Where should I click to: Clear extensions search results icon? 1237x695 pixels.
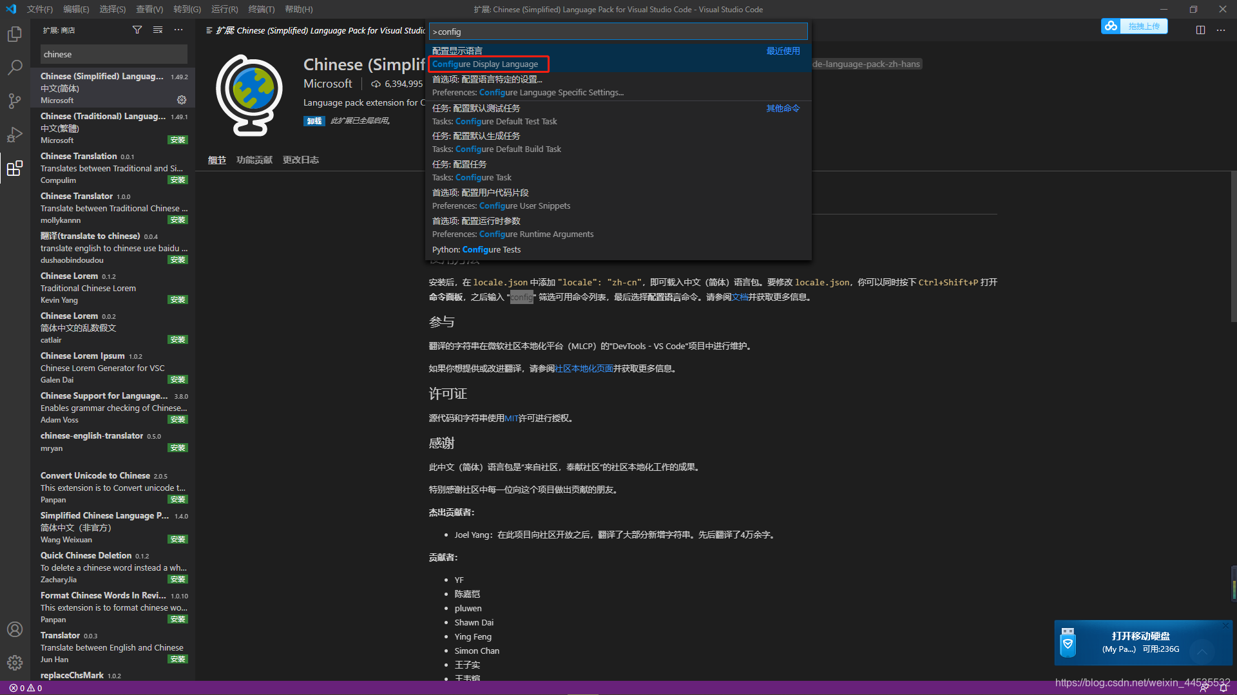coord(158,30)
